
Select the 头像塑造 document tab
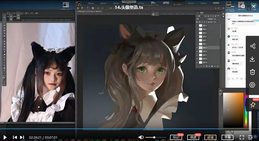89,11
